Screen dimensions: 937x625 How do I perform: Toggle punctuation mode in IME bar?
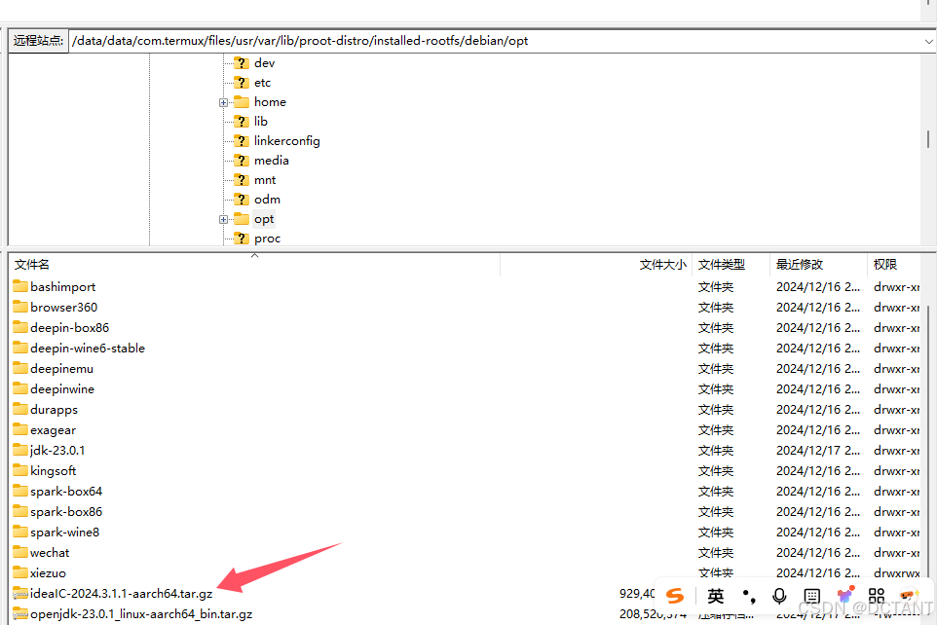pyautogui.click(x=749, y=597)
